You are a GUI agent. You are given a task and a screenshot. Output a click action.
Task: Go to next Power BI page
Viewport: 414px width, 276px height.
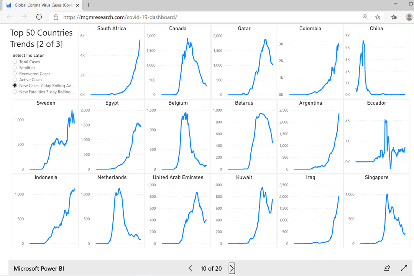[232, 268]
